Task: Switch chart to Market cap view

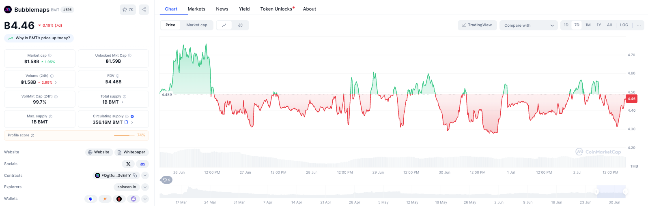Action: point(197,25)
